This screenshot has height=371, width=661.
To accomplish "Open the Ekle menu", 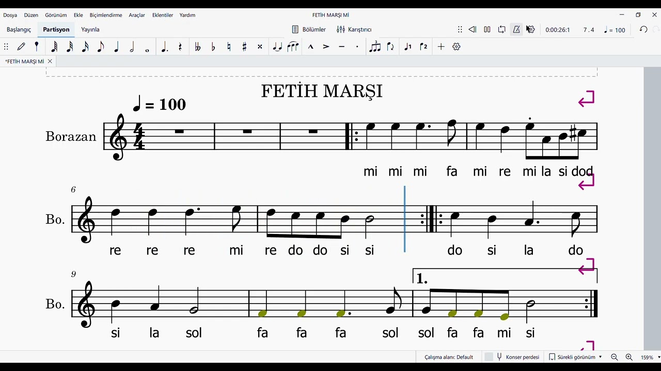I will tap(78, 15).
